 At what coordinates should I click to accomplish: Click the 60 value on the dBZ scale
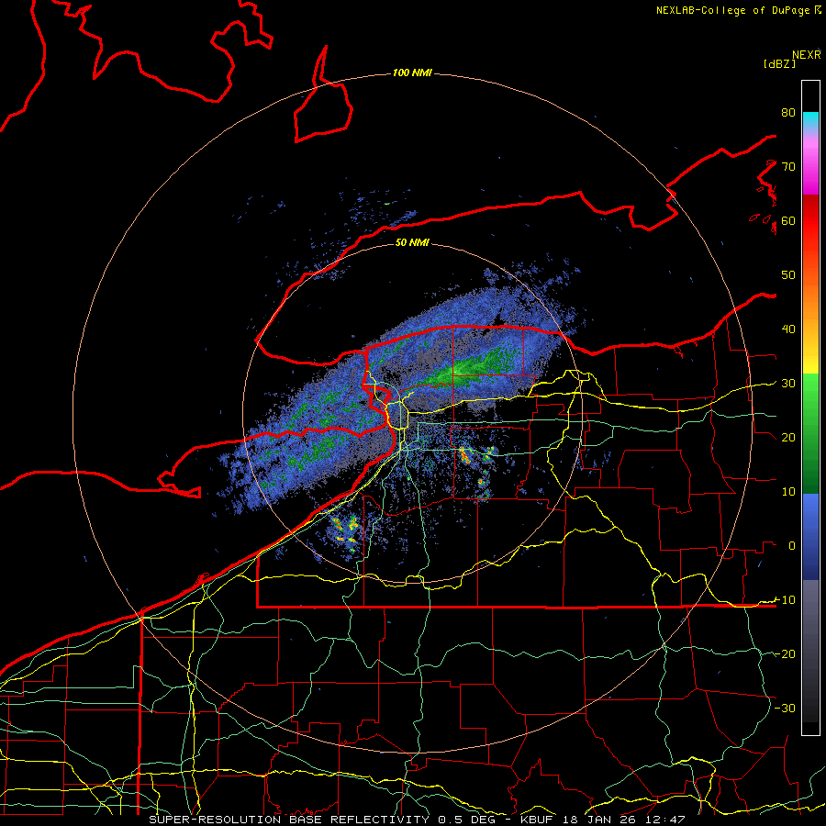[788, 220]
